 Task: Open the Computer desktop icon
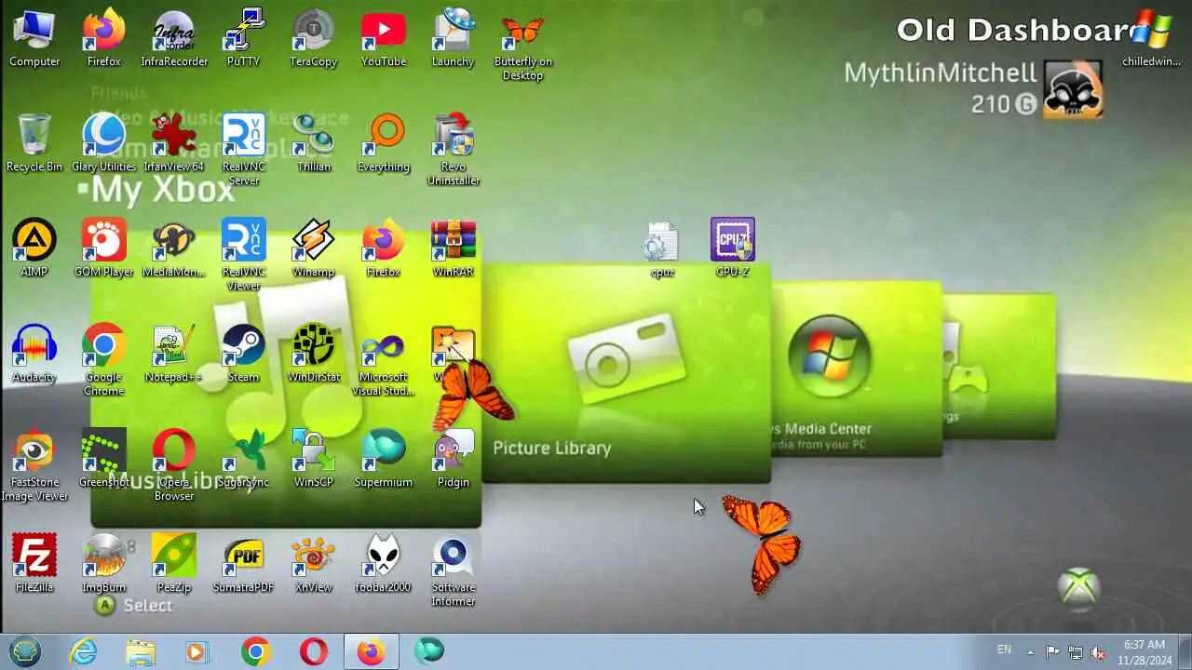(34, 39)
